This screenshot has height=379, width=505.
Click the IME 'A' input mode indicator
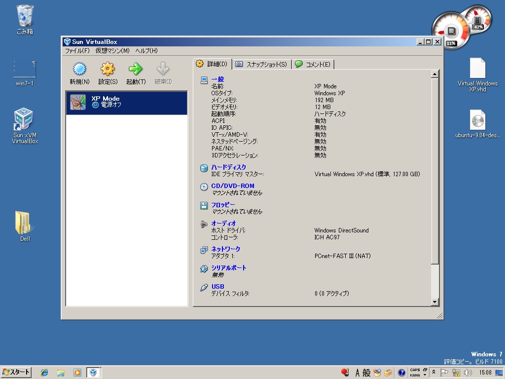[x=358, y=373]
